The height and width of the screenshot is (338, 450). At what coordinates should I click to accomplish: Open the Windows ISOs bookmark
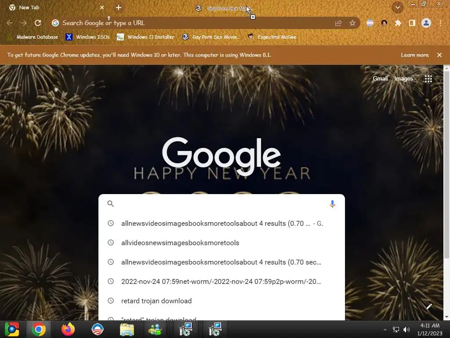(88, 37)
